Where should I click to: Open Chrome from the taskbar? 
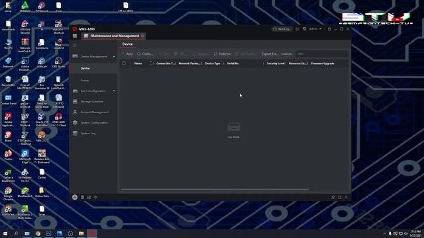click(38, 233)
